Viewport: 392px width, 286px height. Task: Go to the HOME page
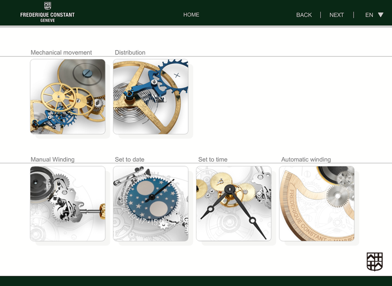click(191, 15)
